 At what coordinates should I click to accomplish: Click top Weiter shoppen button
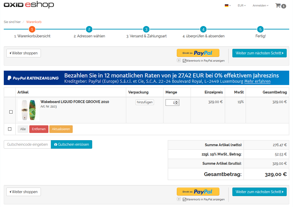pos(23,53)
